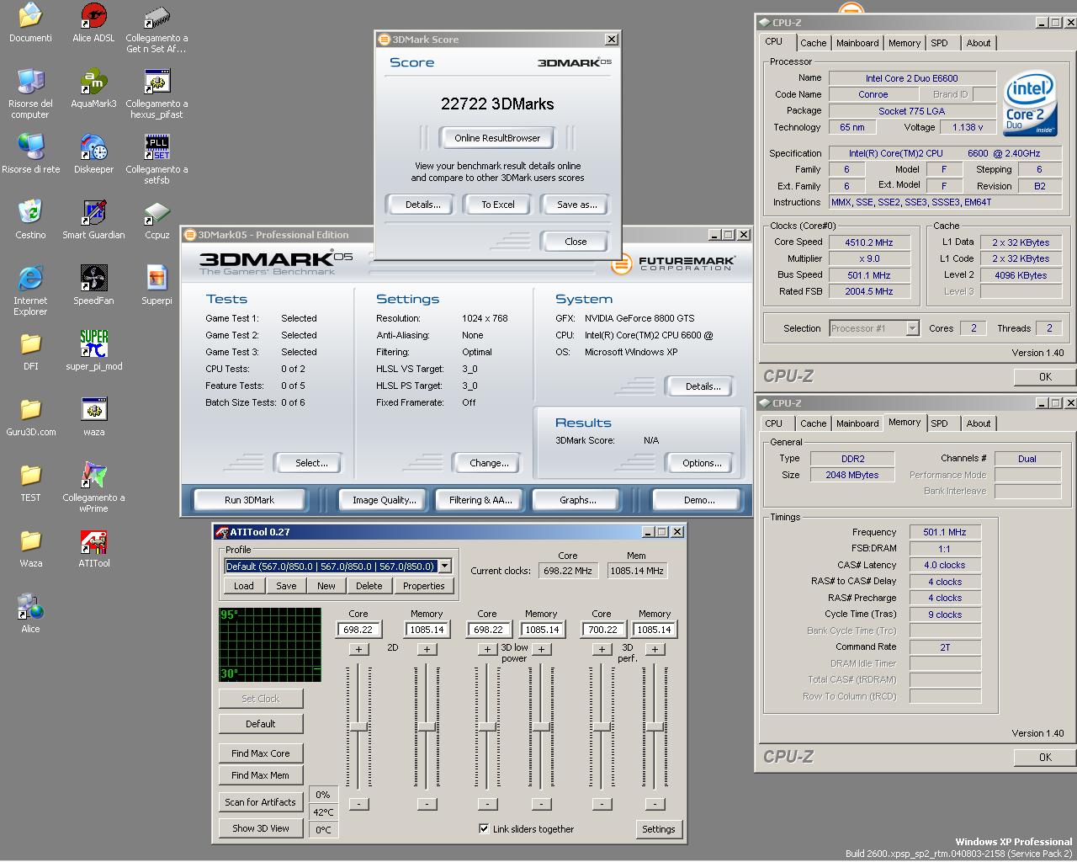
Task: Open SPD tab in upper CPU-Z
Action: click(939, 43)
